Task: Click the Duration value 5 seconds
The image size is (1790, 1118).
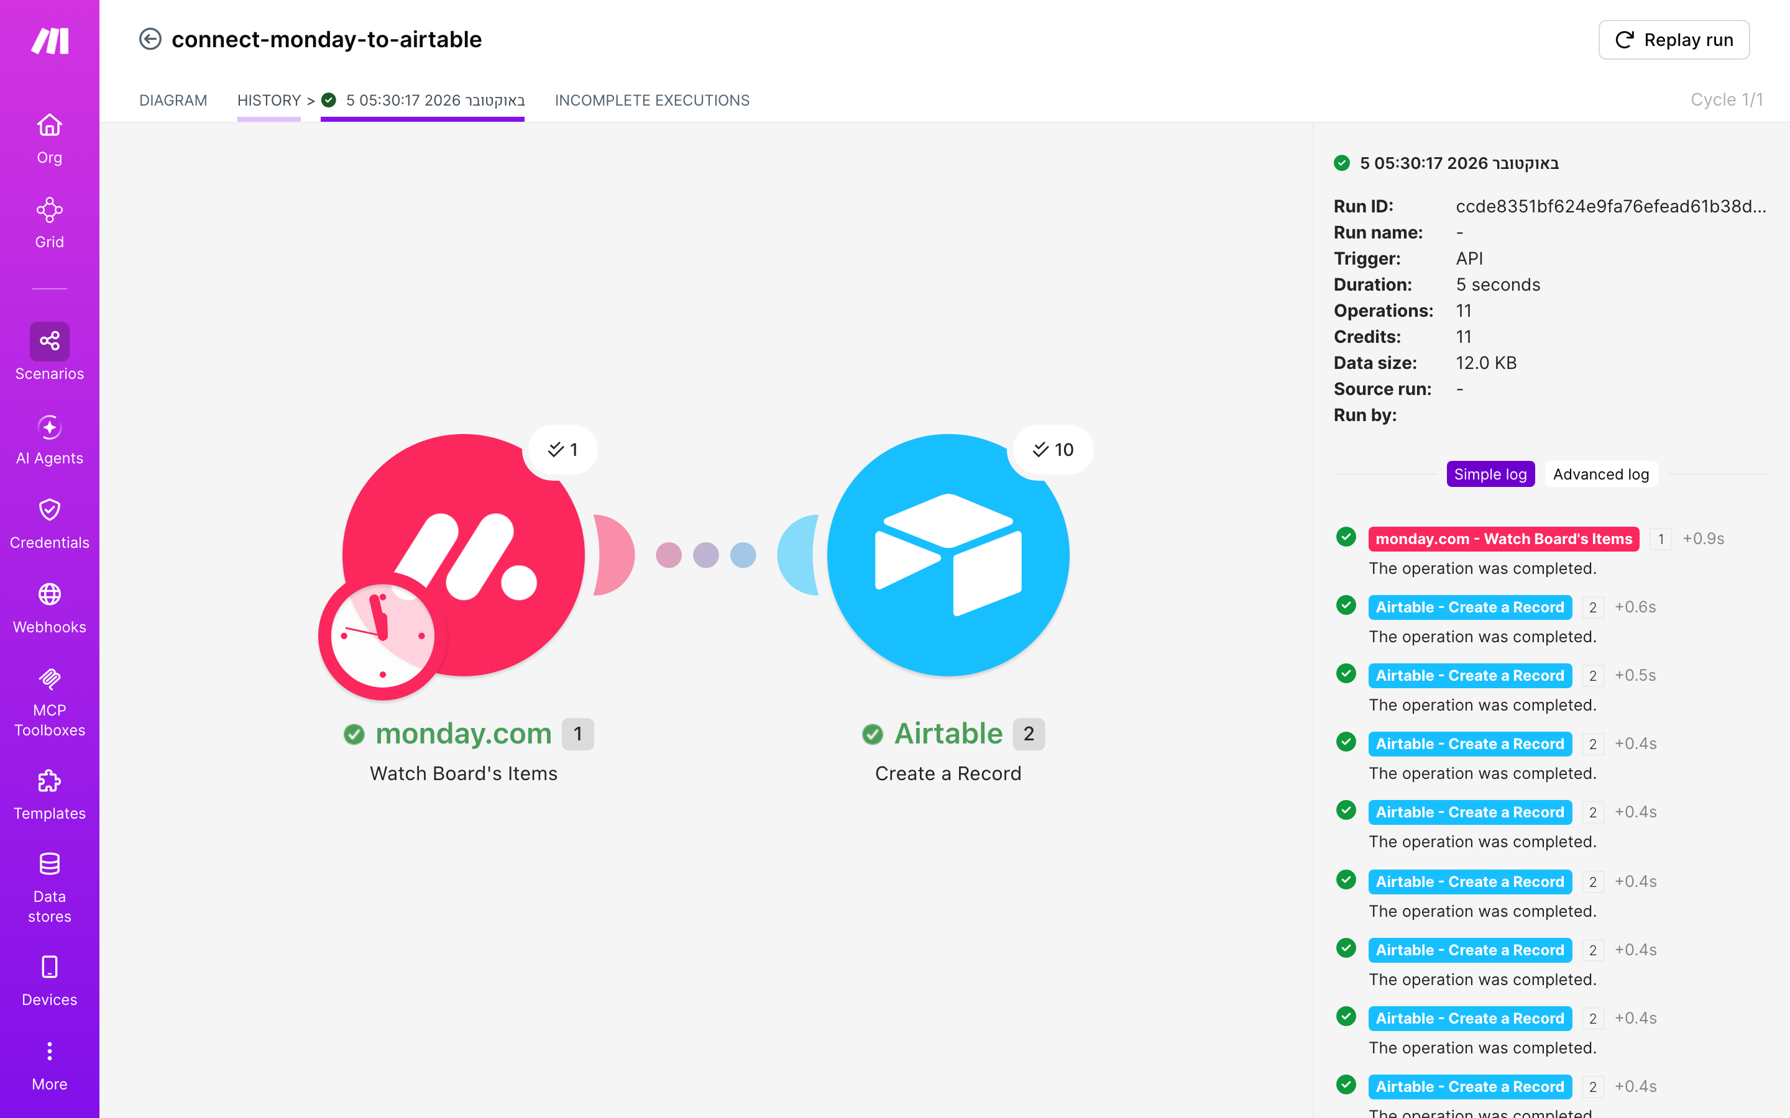Action: (1498, 284)
